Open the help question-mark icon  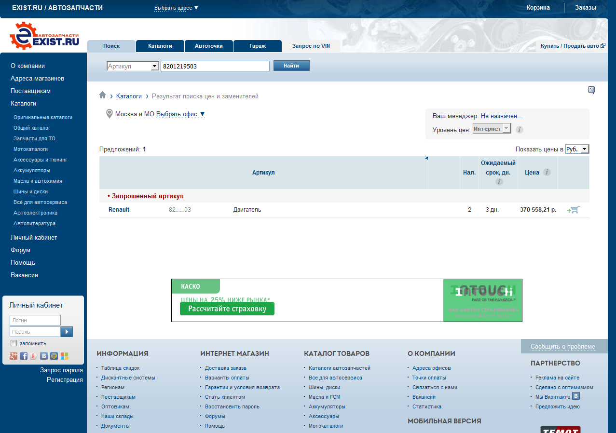tap(591, 90)
